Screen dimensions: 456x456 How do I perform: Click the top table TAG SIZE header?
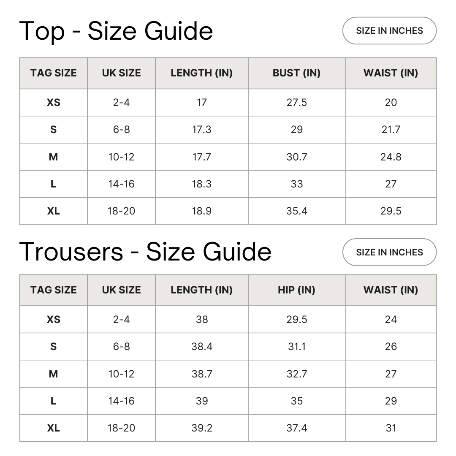54,73
